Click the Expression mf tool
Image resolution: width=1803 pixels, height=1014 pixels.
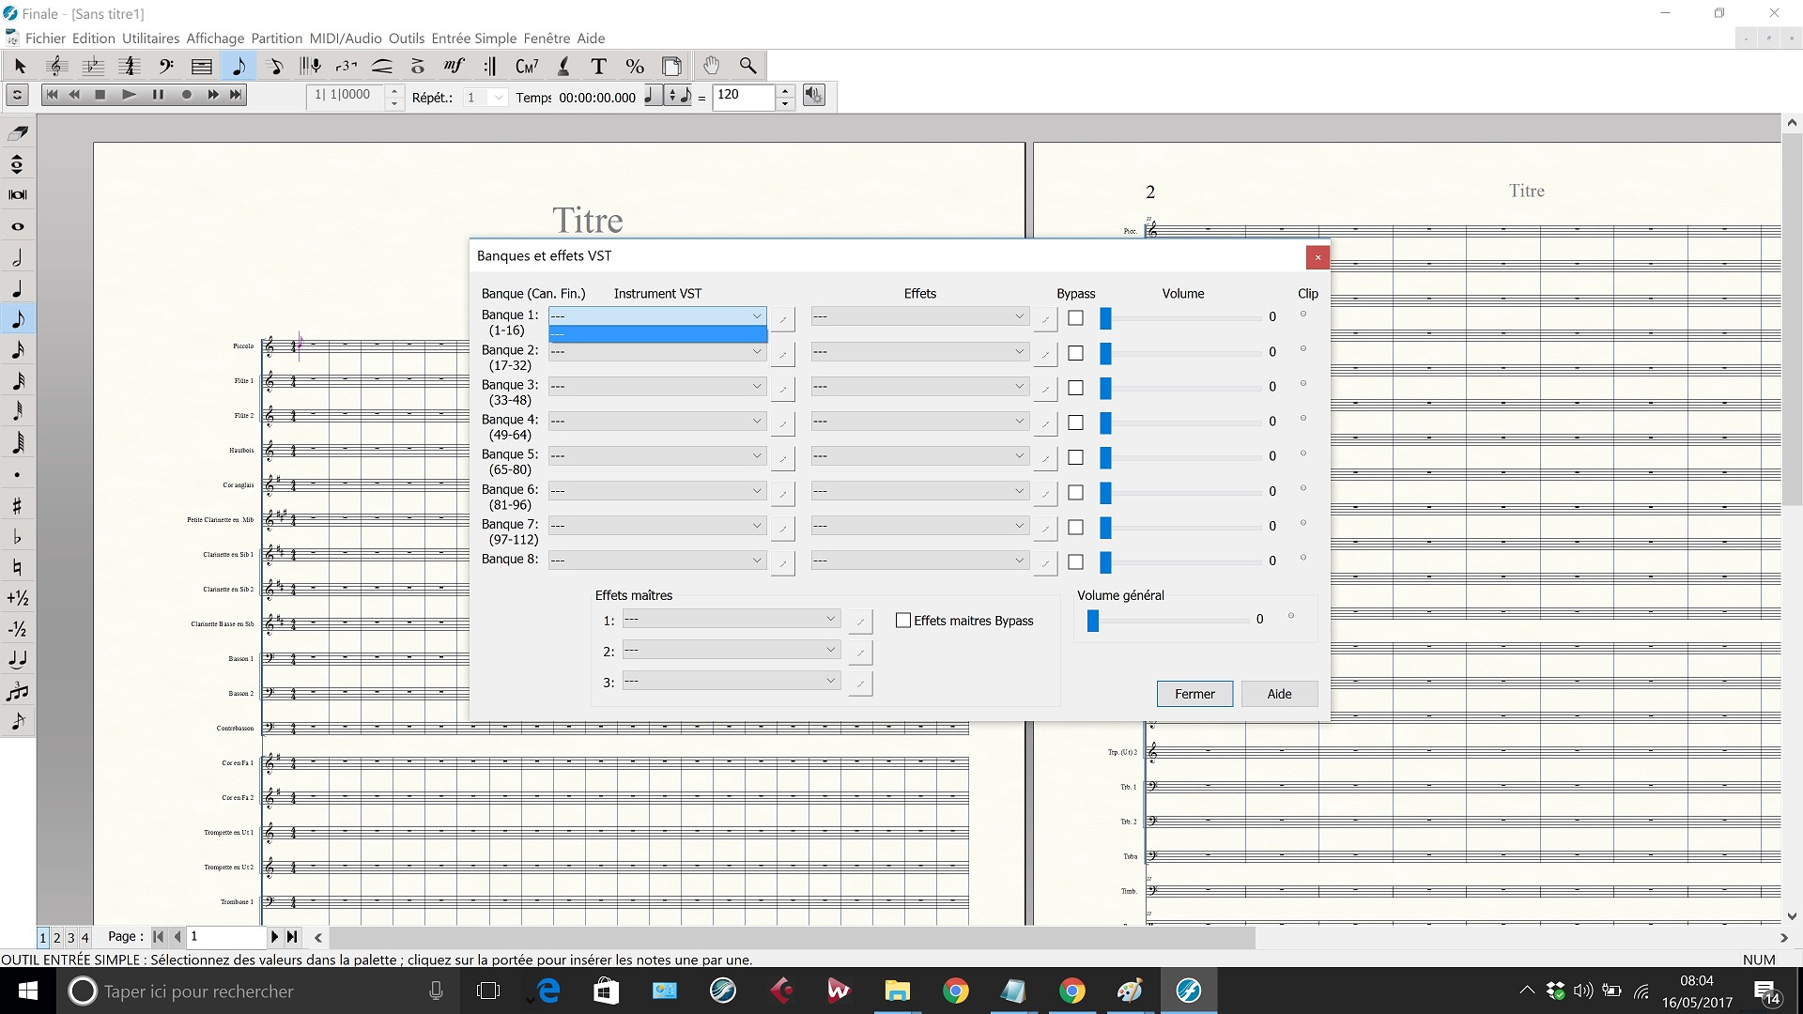pyautogui.click(x=455, y=66)
